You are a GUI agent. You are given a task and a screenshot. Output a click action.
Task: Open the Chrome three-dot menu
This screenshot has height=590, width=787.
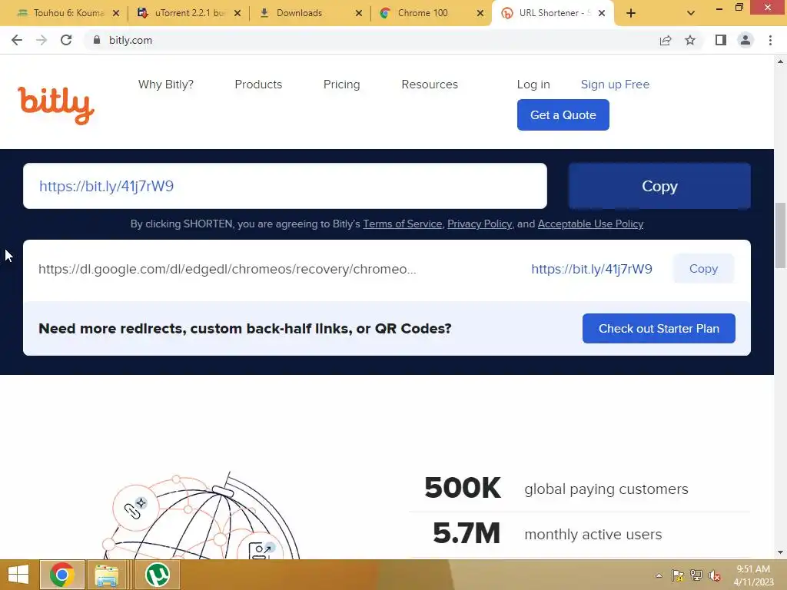(770, 40)
